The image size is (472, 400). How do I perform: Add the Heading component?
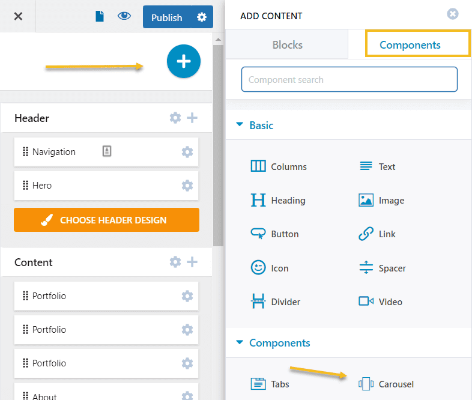tap(278, 201)
